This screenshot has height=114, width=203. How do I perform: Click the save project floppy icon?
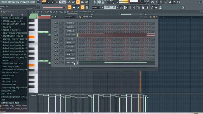[x=170, y=2]
